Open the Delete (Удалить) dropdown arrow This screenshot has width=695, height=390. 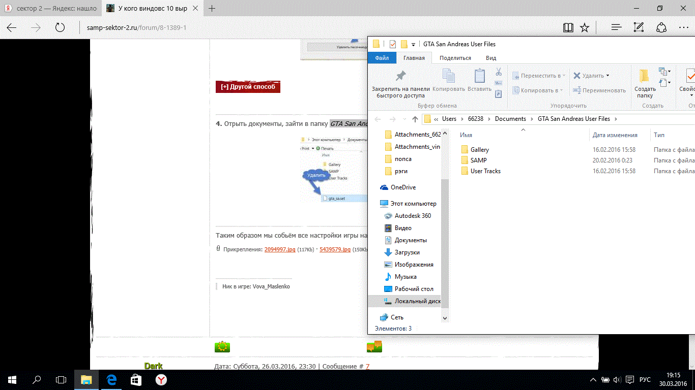608,76
